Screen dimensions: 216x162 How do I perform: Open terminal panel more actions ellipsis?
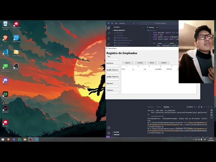click(x=205, y=107)
